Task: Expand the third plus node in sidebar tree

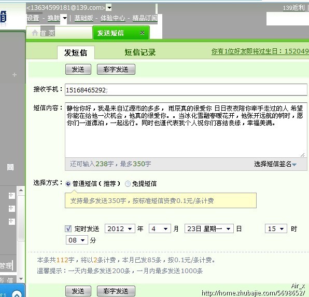Action: point(12,221)
